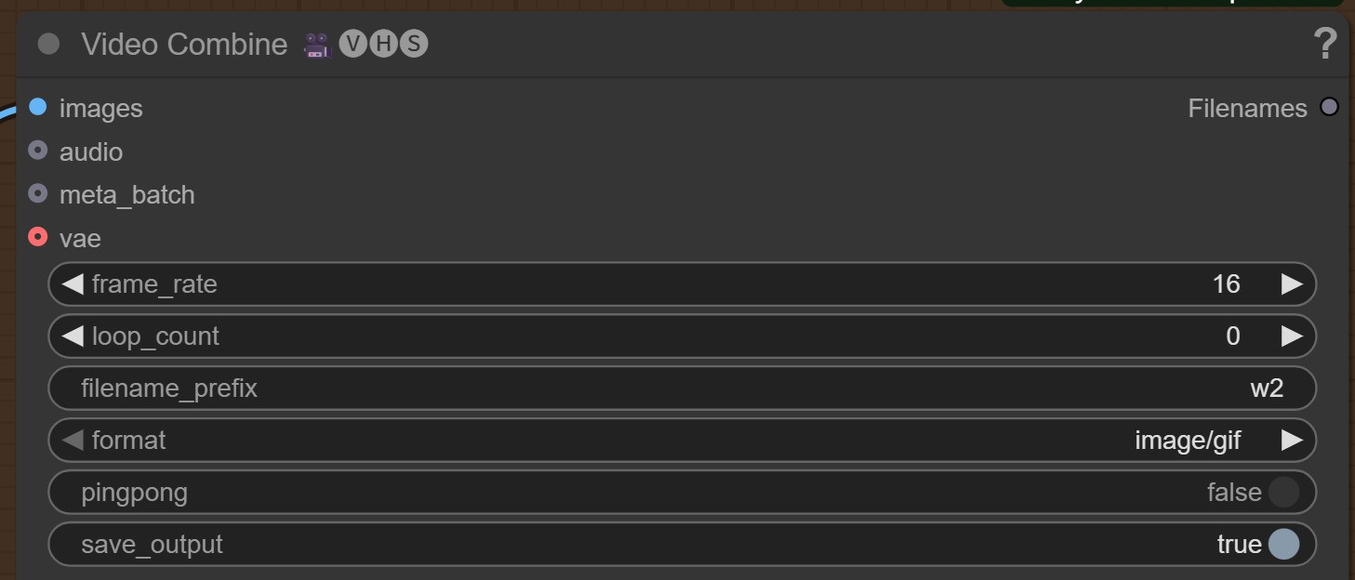Click the frame_rate value 16
The image size is (1355, 580).
pyautogui.click(x=1226, y=283)
